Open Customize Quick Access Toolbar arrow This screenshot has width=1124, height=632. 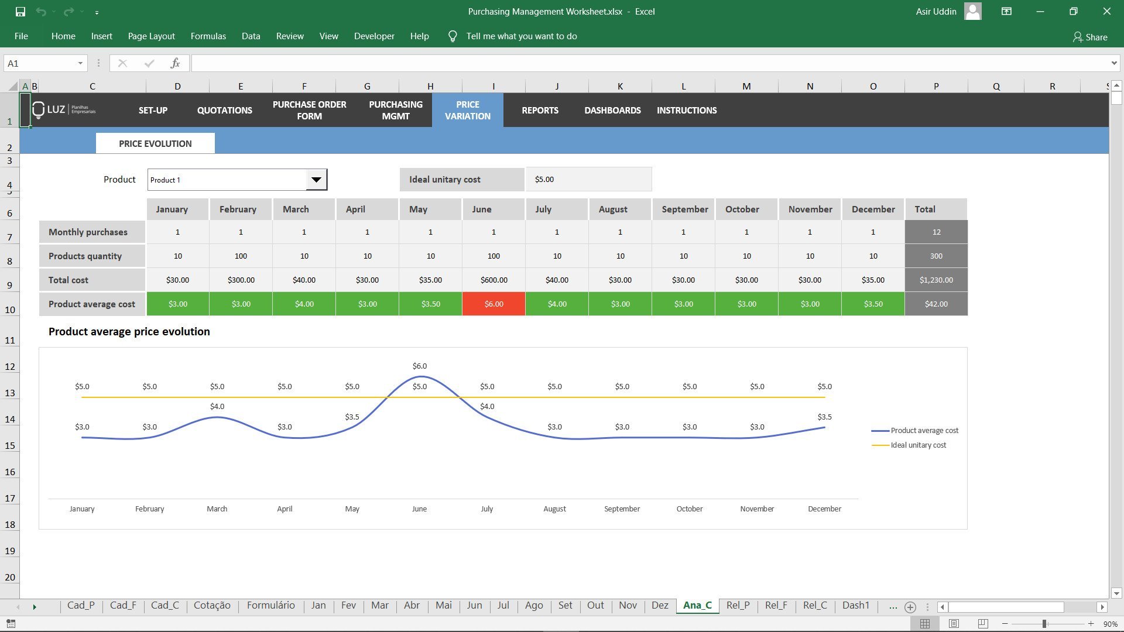point(97,12)
